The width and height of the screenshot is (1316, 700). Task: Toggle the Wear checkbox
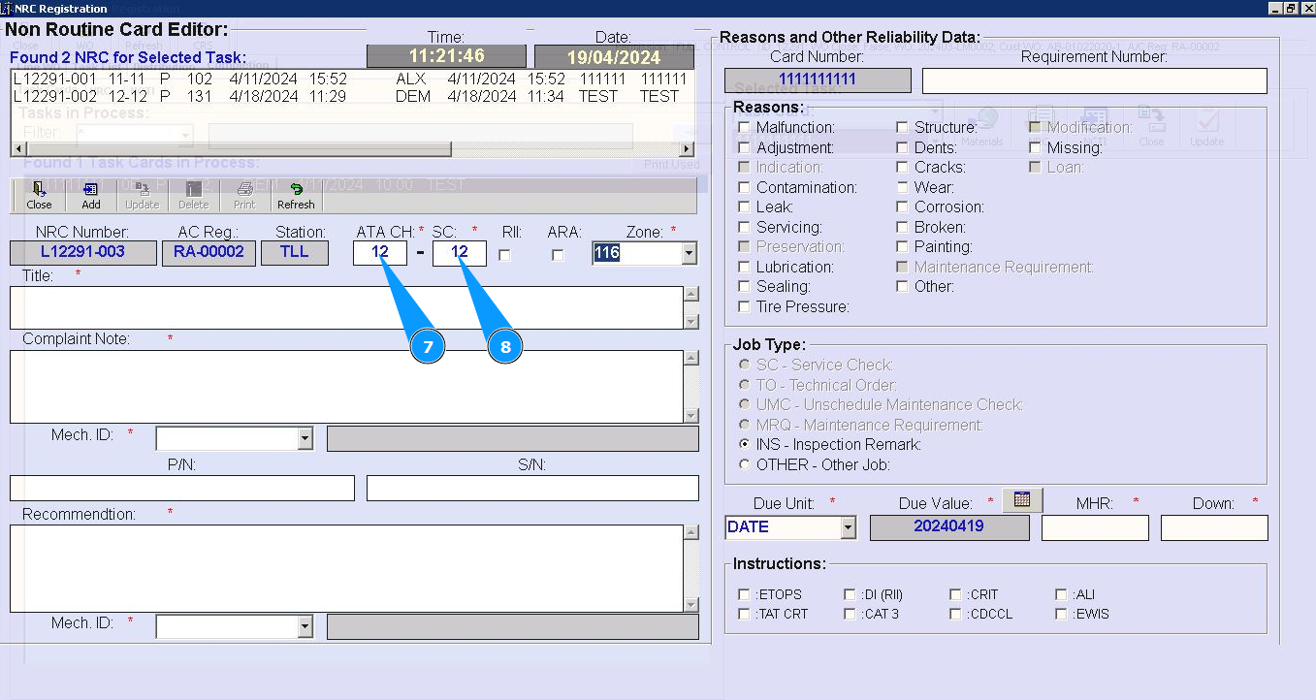tap(902, 187)
